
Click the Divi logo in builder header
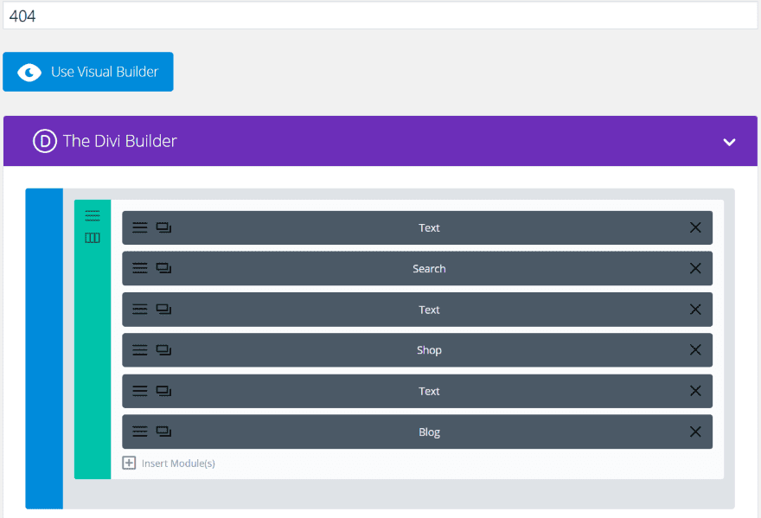44,141
